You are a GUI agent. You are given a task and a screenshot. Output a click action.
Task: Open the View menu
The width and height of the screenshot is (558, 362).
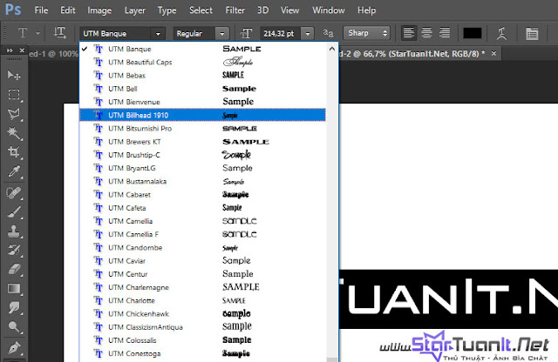(289, 10)
